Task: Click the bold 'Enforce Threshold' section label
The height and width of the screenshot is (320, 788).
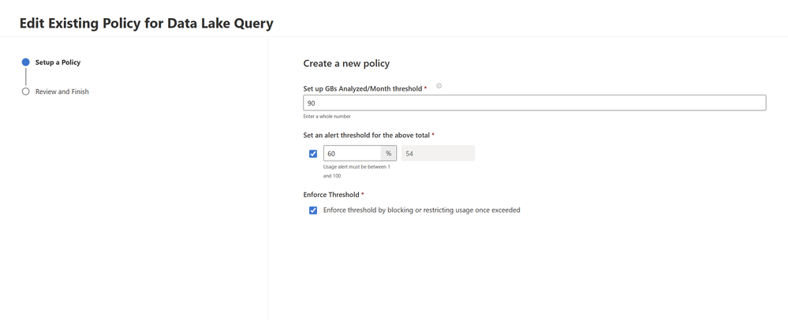Action: click(x=331, y=195)
